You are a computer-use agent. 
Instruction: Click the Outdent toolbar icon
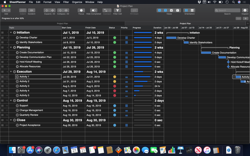[x=31, y=10]
